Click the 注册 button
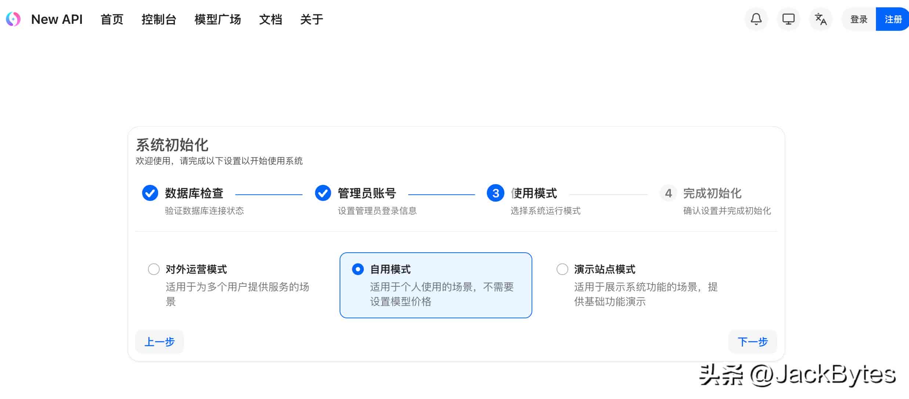The height and width of the screenshot is (399, 909). 893,19
